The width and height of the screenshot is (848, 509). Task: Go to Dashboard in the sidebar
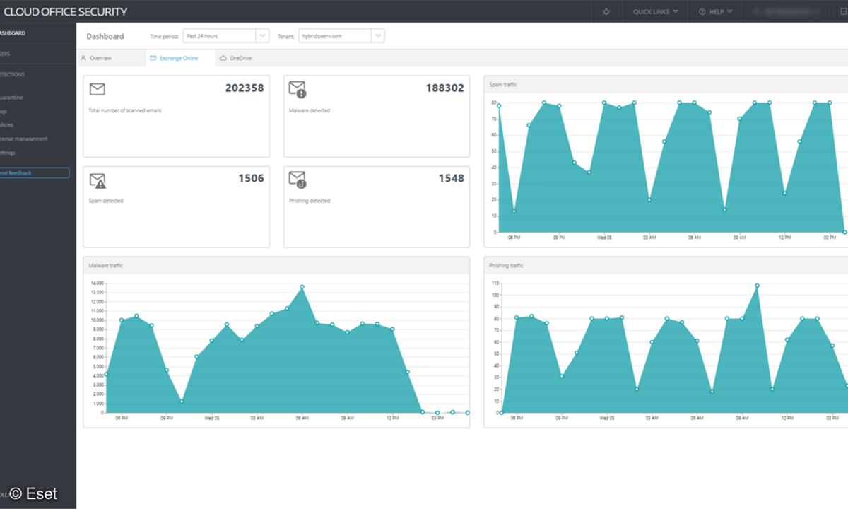click(x=13, y=33)
